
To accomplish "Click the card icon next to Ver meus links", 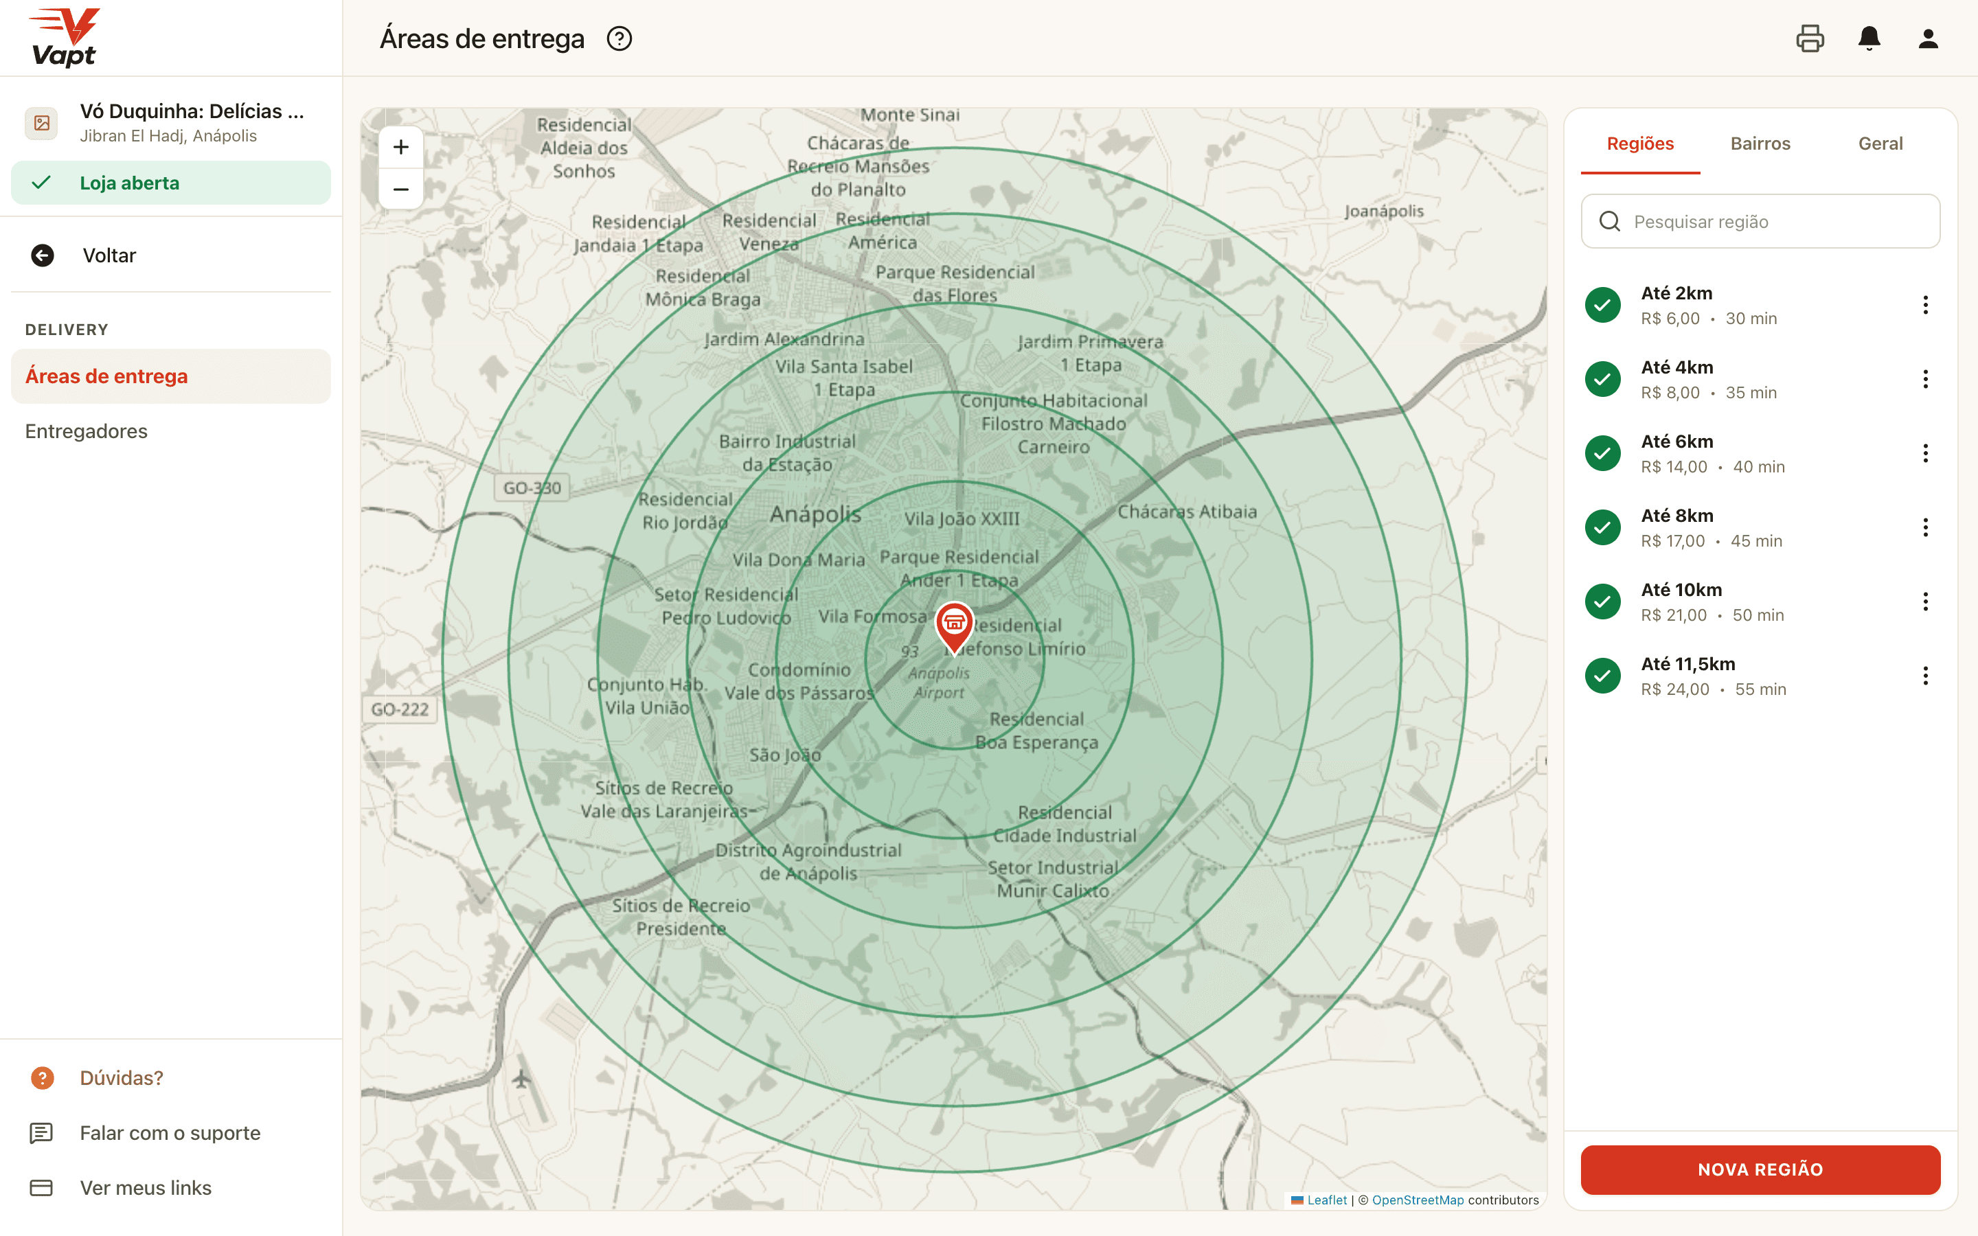I will coord(42,1188).
